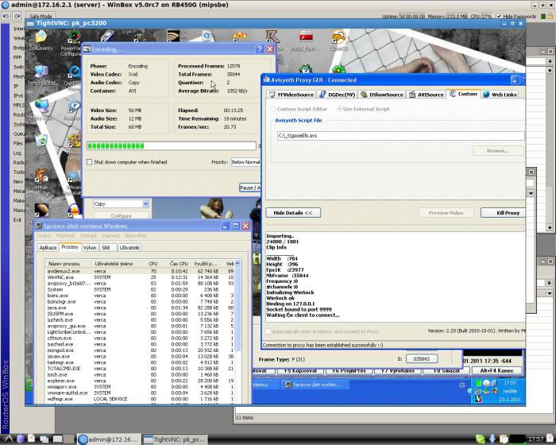Sort processes by Název procesu column
556x445 pixels.
point(68,264)
